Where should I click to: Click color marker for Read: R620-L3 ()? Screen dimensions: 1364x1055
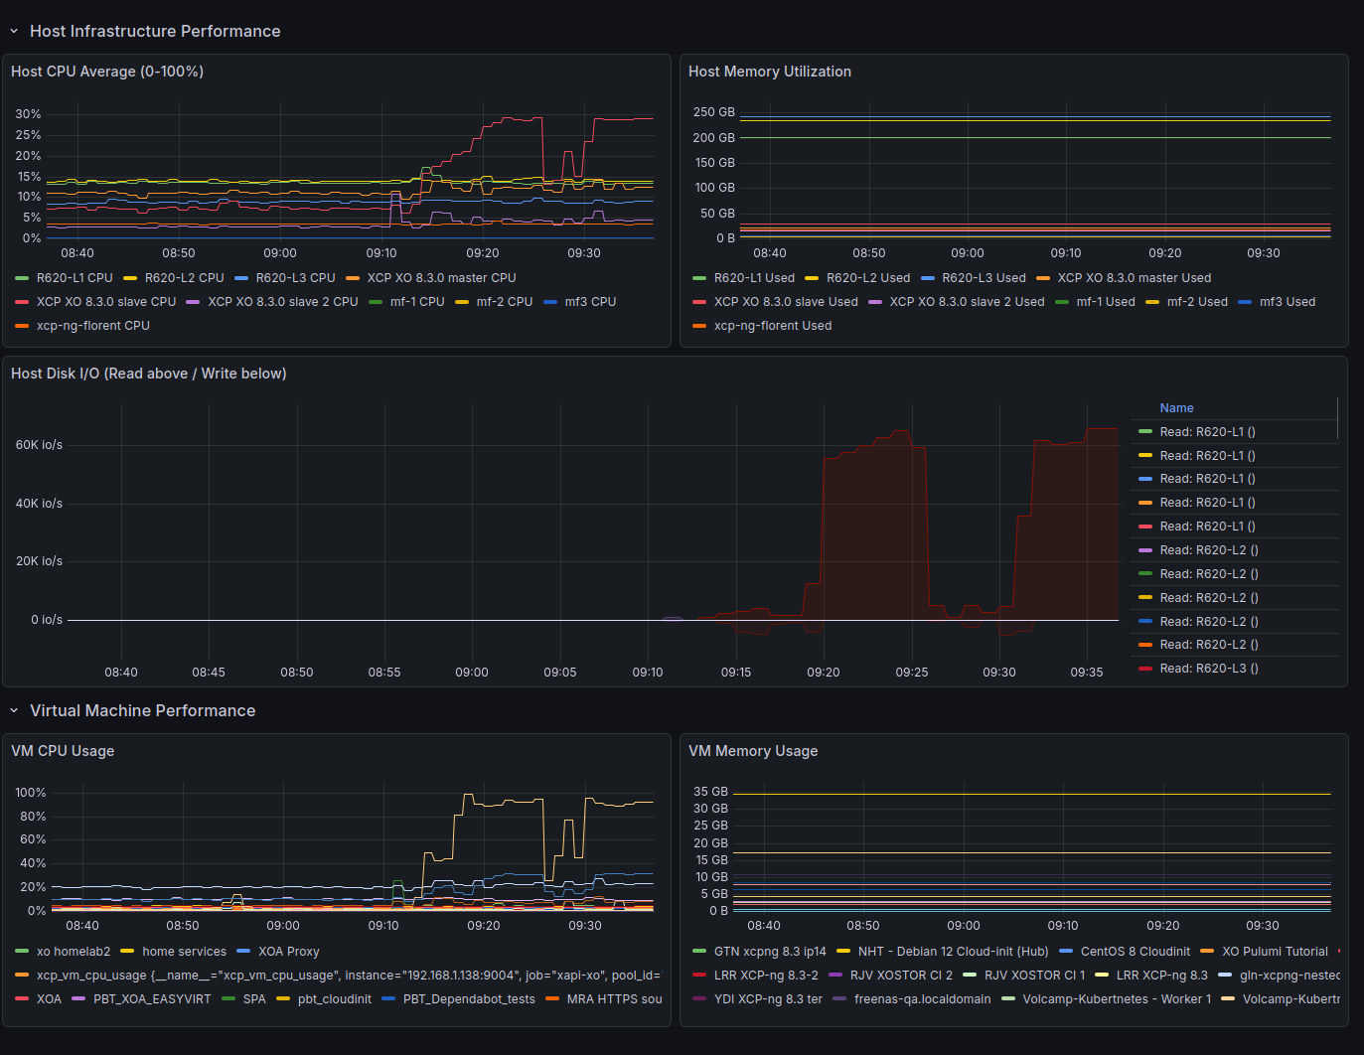click(1145, 669)
